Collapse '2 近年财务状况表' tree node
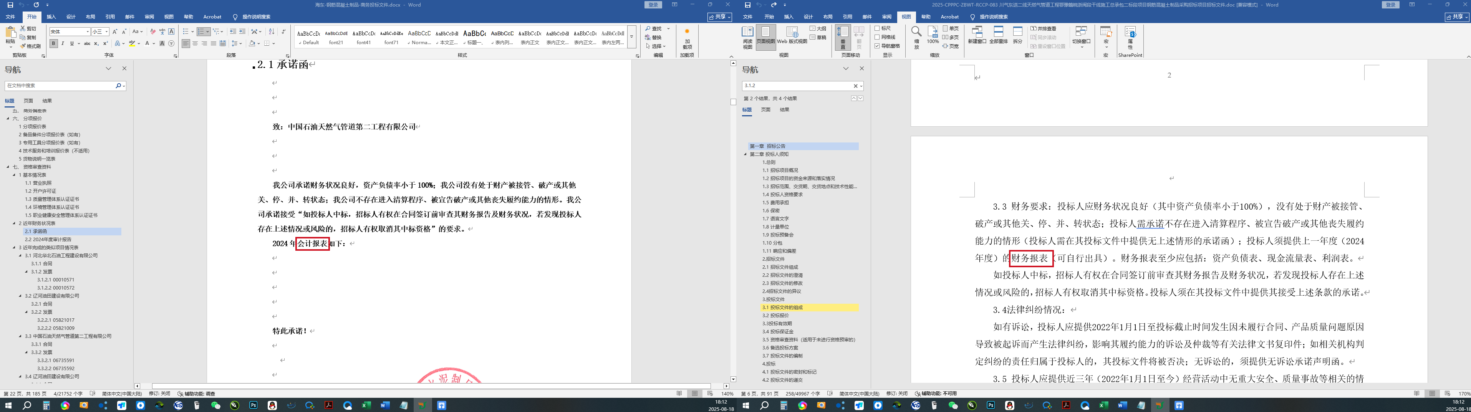 click(14, 224)
